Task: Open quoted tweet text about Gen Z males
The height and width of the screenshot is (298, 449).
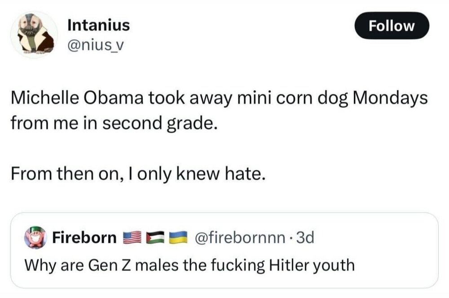Action: click(x=189, y=265)
